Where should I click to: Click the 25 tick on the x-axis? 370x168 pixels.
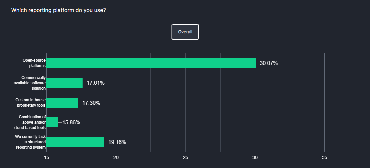pyautogui.click(x=185, y=157)
